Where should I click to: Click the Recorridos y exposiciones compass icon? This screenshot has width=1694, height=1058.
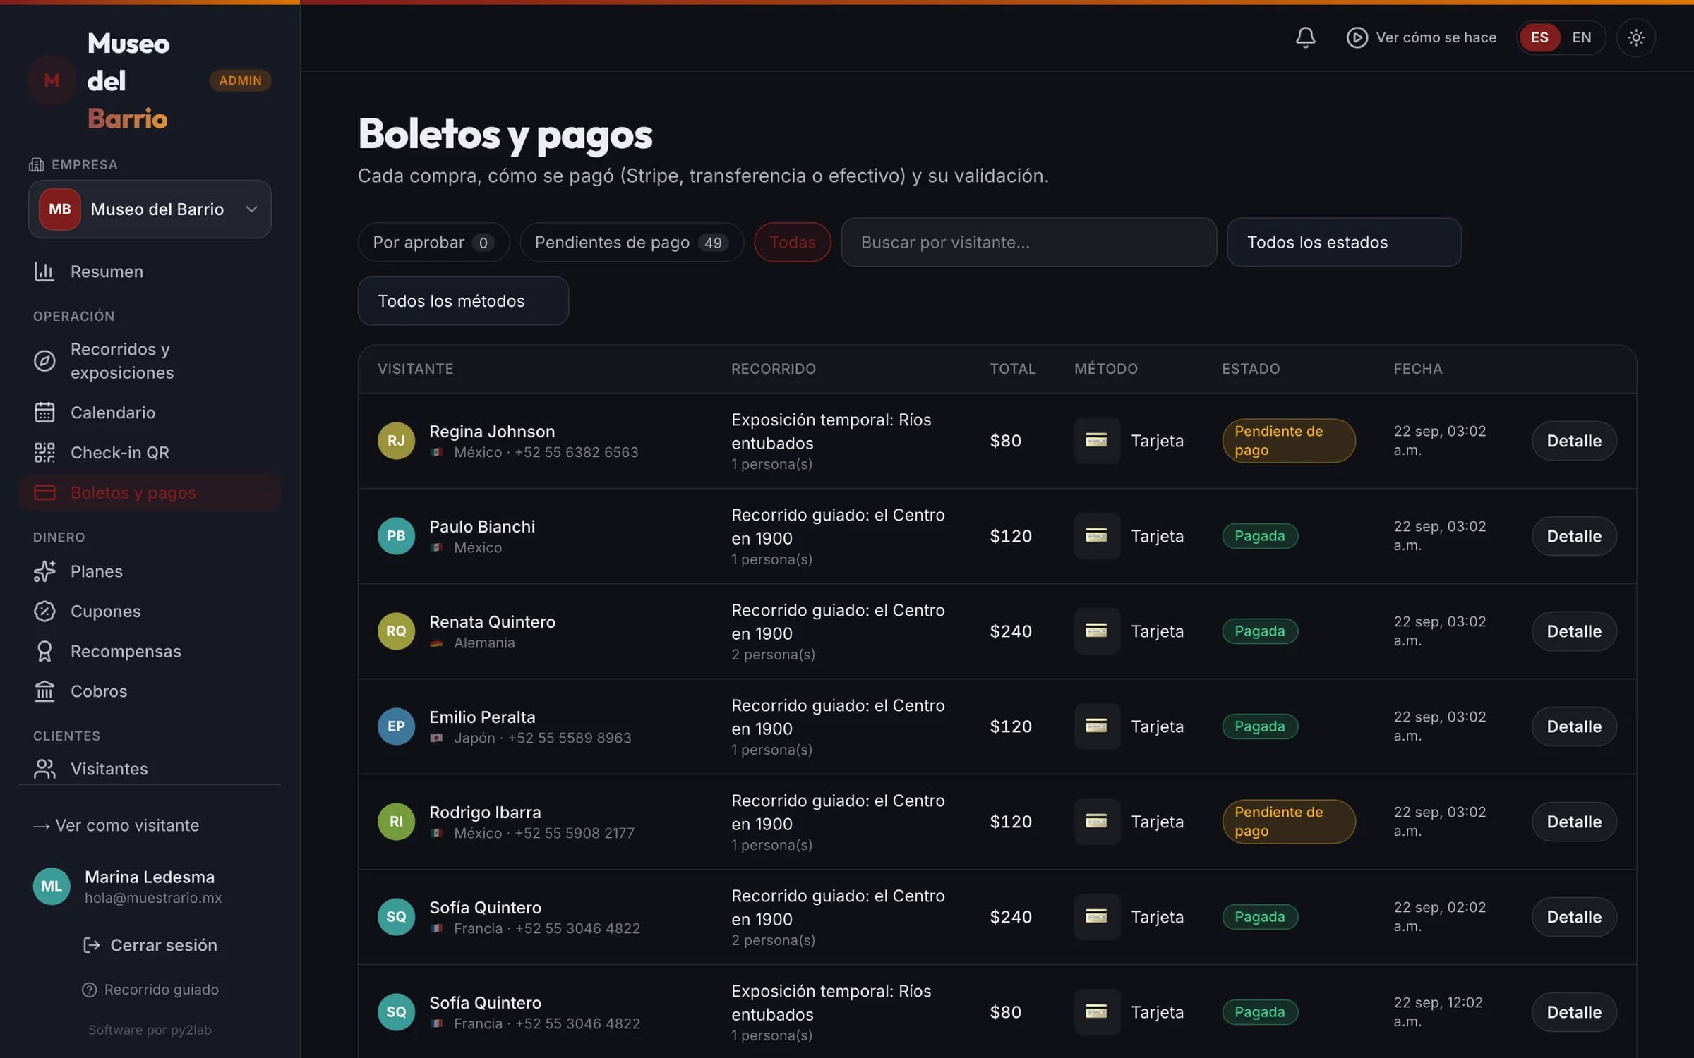click(x=44, y=361)
